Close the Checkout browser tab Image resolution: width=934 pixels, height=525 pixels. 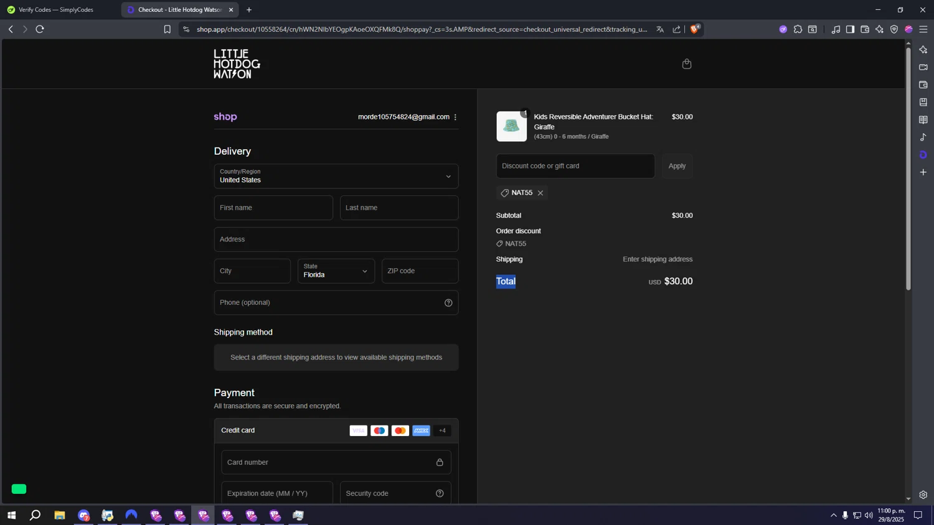coord(231,10)
